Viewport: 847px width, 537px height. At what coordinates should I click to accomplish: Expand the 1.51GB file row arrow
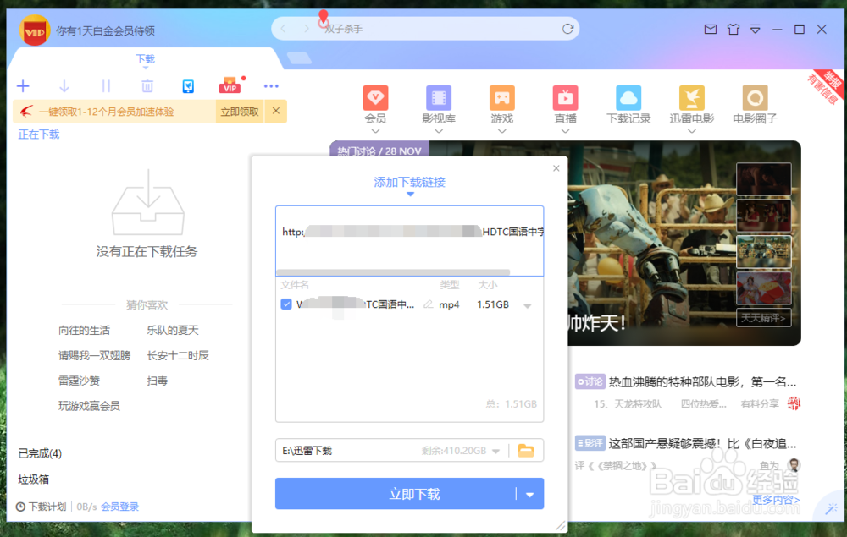point(527,306)
